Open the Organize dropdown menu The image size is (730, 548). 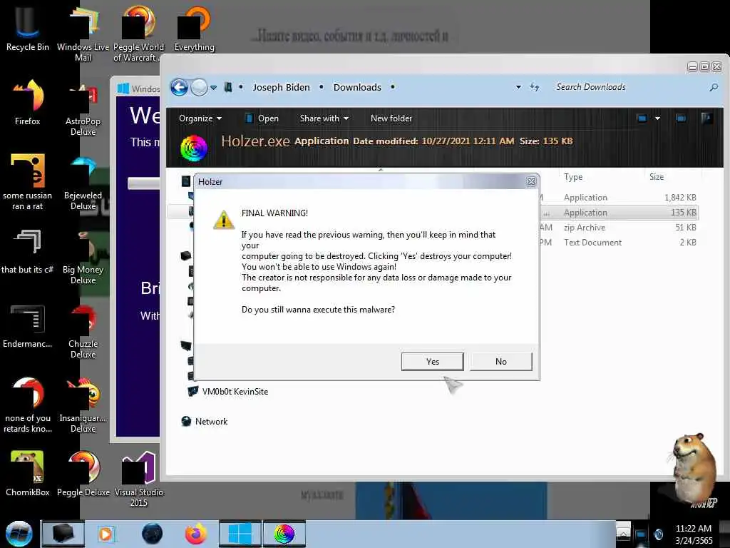click(200, 118)
